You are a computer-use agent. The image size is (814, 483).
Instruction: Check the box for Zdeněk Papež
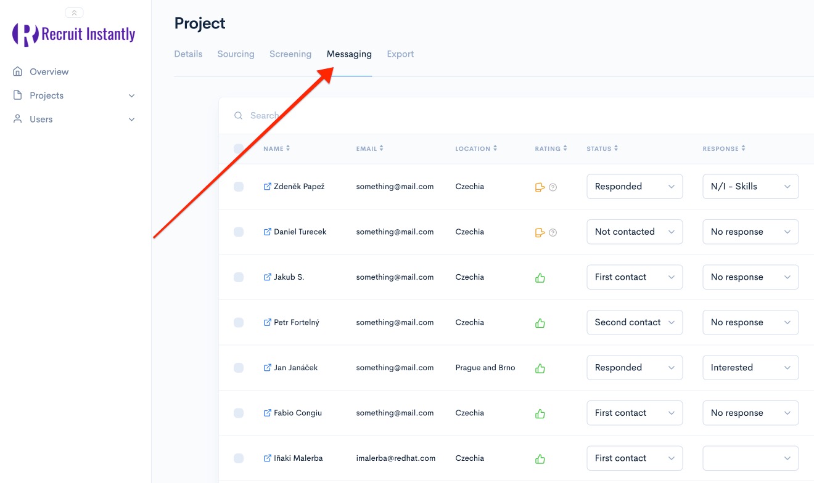[x=239, y=187]
